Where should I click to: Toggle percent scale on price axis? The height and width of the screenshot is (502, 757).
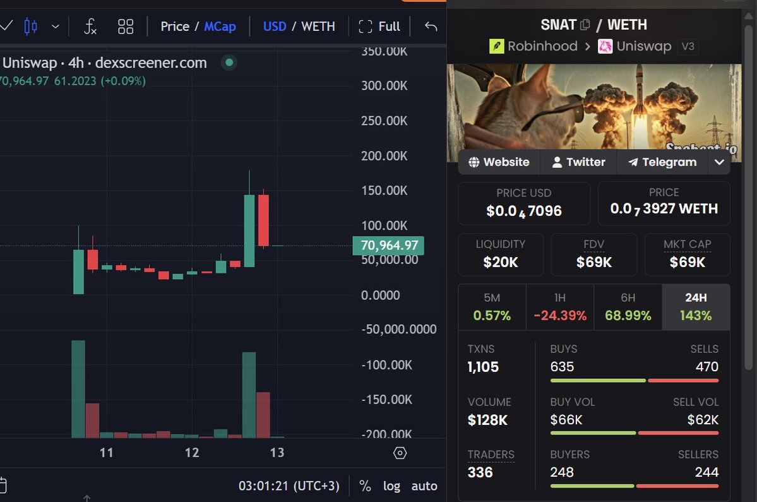366,486
